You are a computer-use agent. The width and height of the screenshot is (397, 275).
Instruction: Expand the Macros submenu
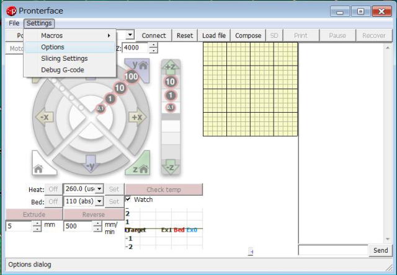(70, 36)
